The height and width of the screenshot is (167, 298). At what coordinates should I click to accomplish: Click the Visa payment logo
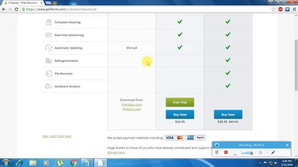tap(169, 138)
